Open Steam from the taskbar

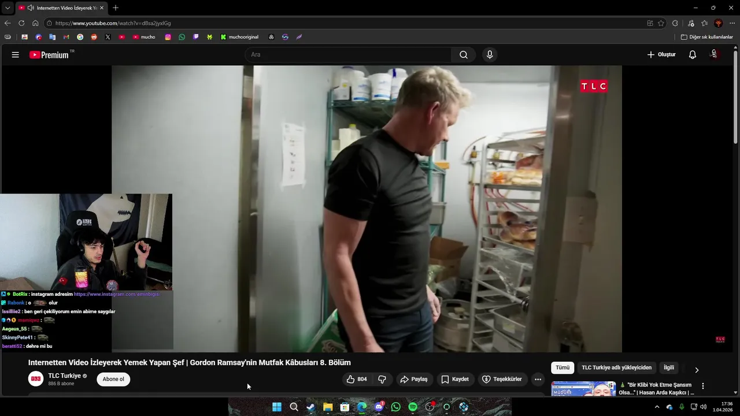tap(310, 407)
